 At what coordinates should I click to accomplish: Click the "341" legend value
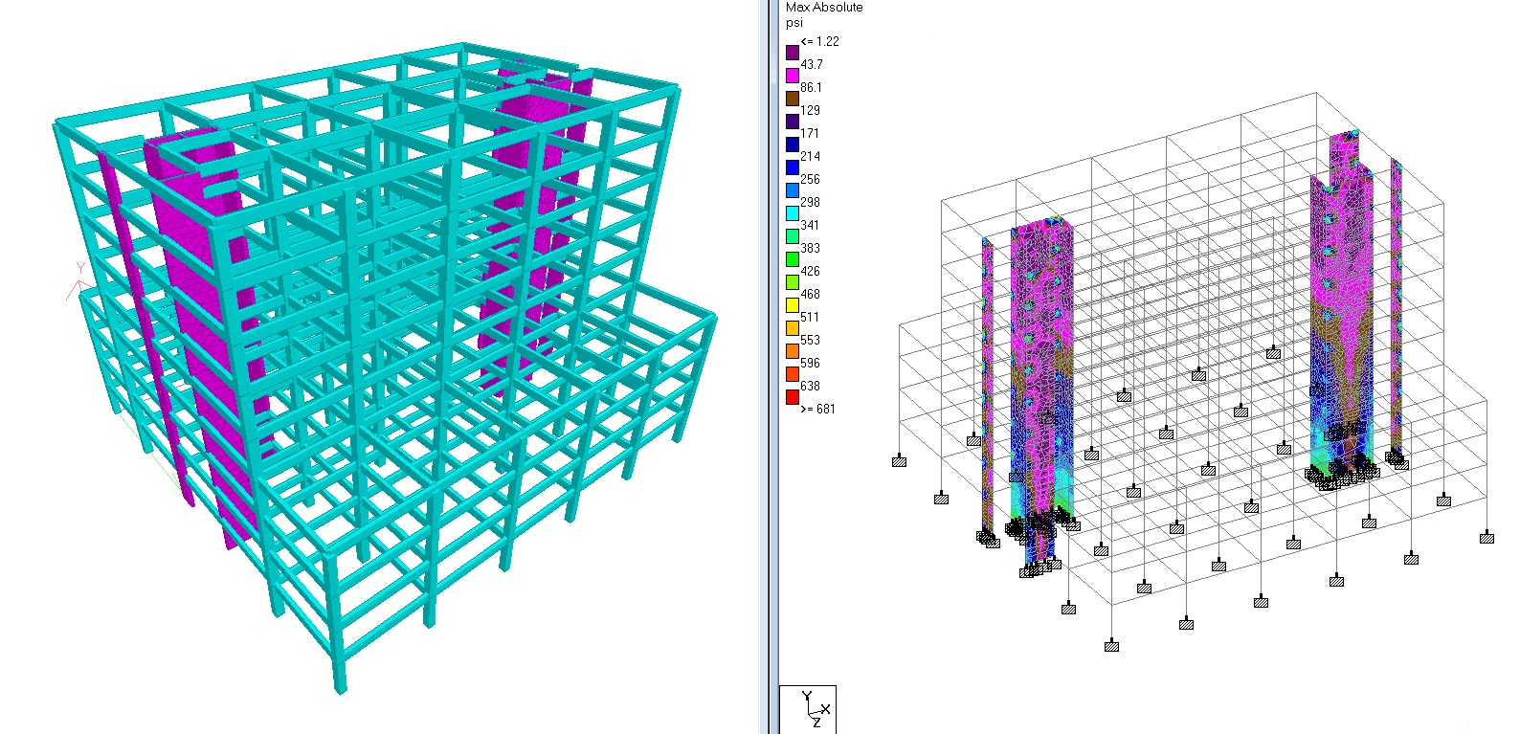pyautogui.click(x=810, y=225)
